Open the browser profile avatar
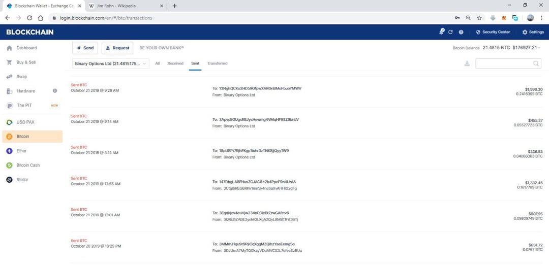This screenshot has height=266, width=549. coord(530,18)
